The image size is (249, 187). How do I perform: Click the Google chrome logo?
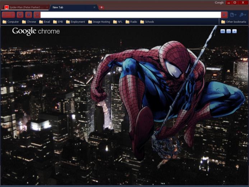point(36,31)
